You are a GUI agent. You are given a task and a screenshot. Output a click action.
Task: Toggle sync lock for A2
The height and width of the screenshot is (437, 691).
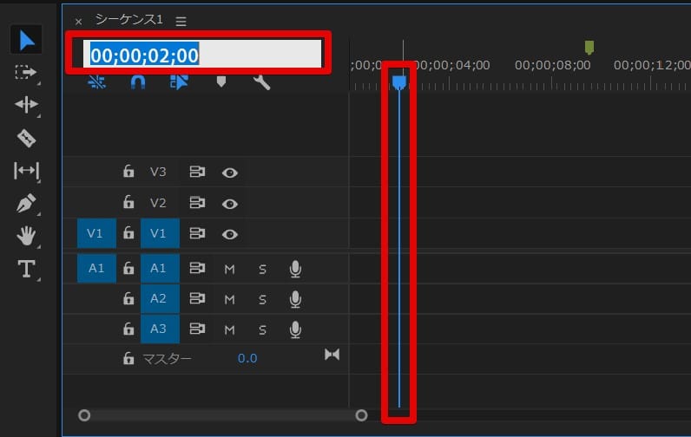197,298
